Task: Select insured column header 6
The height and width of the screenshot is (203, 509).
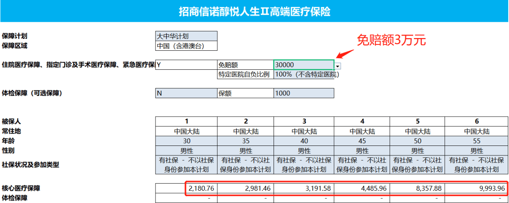Action: [476, 121]
